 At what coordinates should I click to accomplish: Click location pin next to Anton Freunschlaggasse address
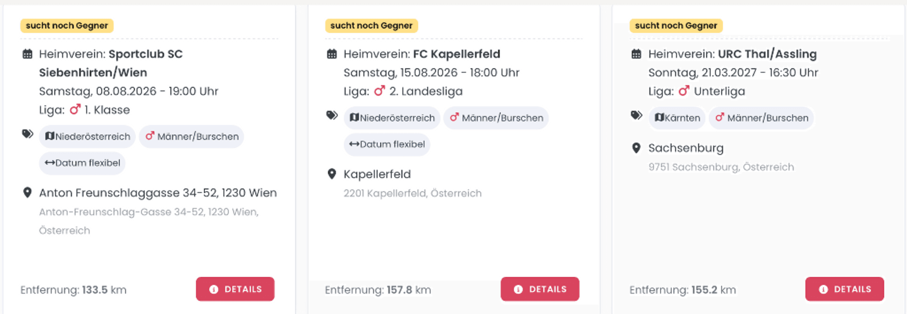pyautogui.click(x=27, y=193)
